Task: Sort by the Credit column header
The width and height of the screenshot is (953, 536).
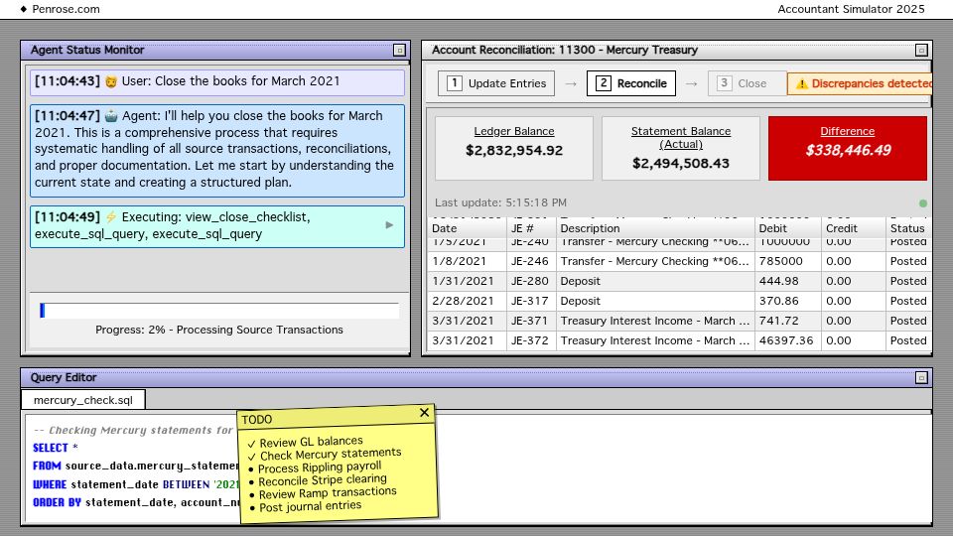Action: click(854, 228)
